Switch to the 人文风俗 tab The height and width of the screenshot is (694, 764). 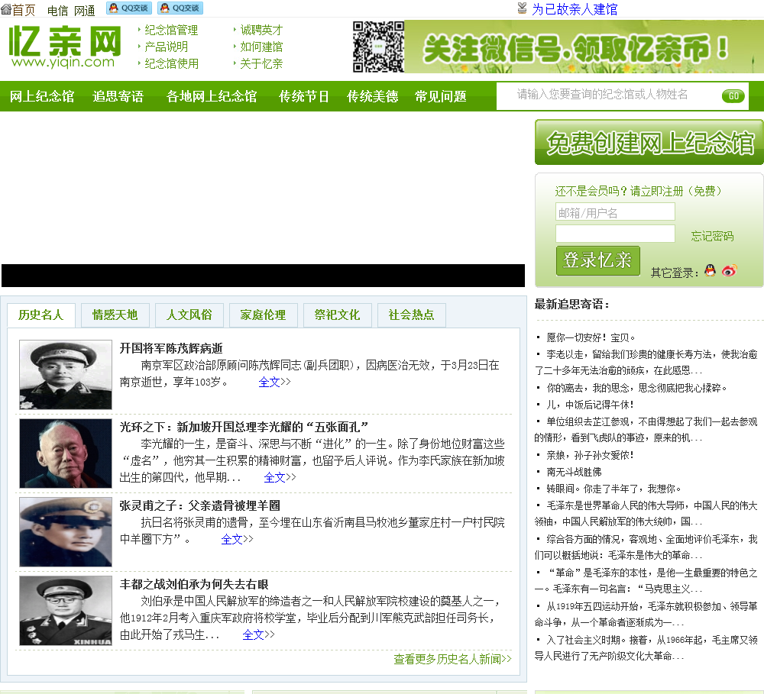(189, 315)
